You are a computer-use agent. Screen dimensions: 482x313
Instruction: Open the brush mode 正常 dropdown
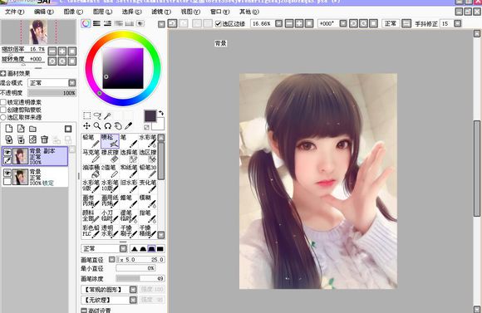[x=123, y=248]
